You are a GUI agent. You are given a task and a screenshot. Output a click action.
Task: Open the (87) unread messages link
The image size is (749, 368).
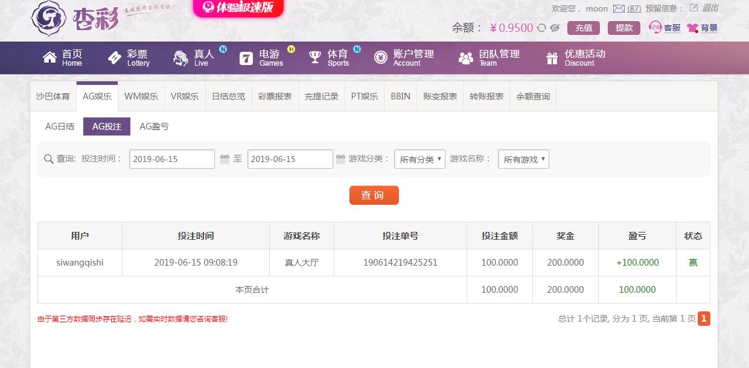(x=634, y=8)
